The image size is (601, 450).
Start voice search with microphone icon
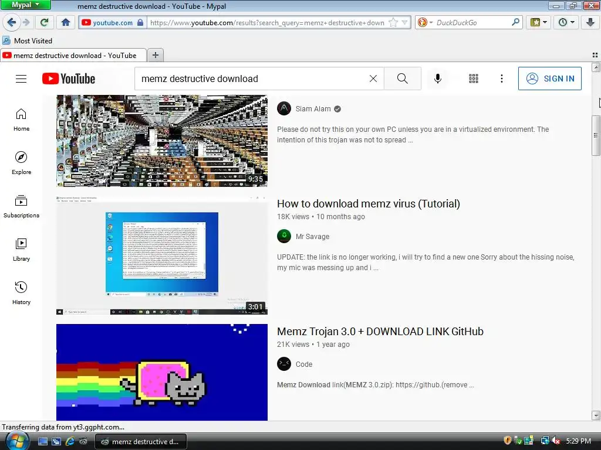pyautogui.click(x=438, y=79)
